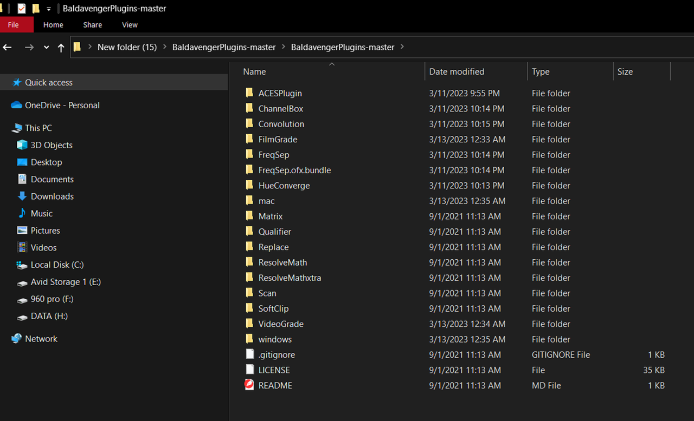Screen dimensions: 694x421
Task: Switch to the Share ribbon tab
Action: [x=93, y=25]
